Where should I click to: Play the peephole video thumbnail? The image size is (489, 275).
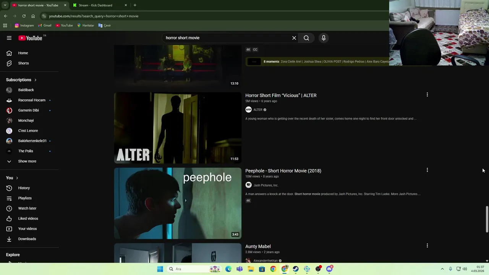coord(178,203)
